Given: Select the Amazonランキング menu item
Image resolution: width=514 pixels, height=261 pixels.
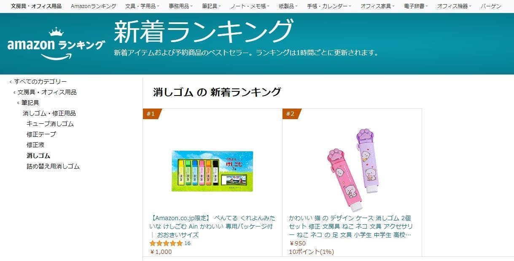Looking at the screenshot, I should point(94,6).
